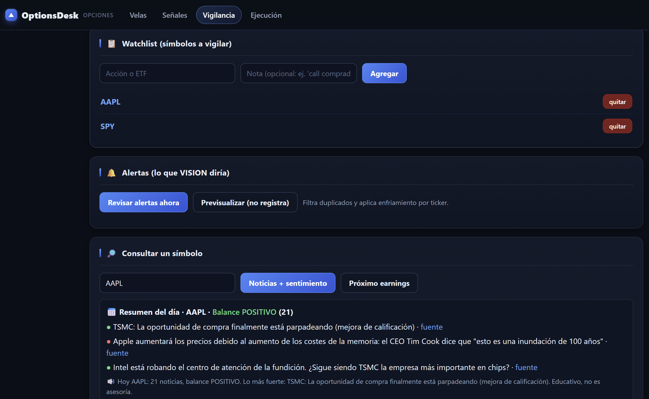Click the magnifier icon beside Consultar un símbolo
Viewport: 649px width, 399px height.
point(111,253)
